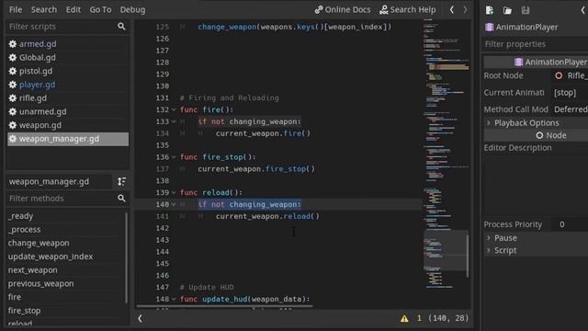Jump to _ready method
The width and height of the screenshot is (588, 331).
[20, 216]
